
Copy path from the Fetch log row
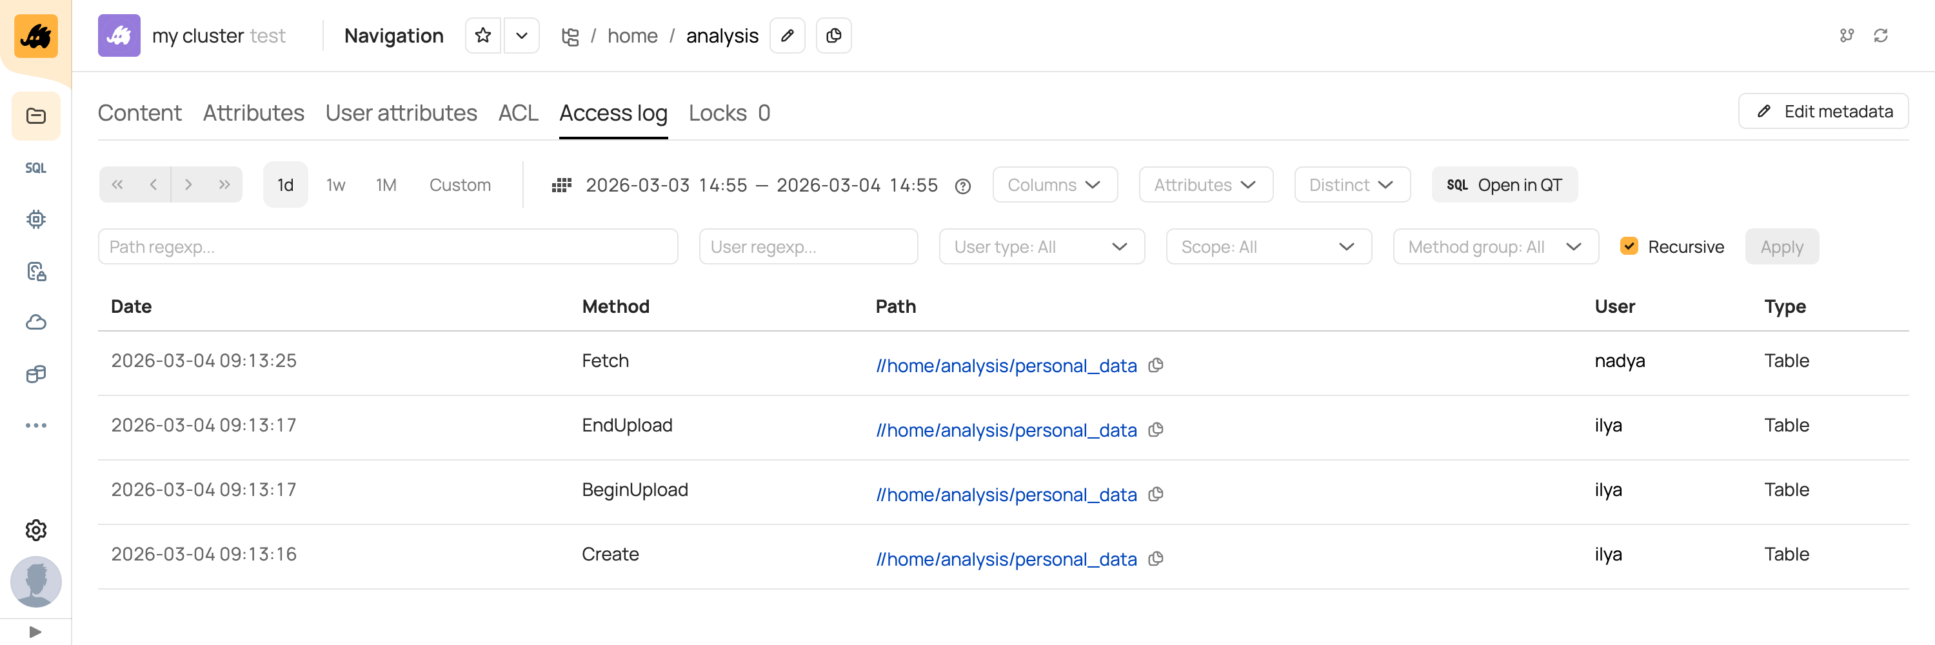point(1156,365)
